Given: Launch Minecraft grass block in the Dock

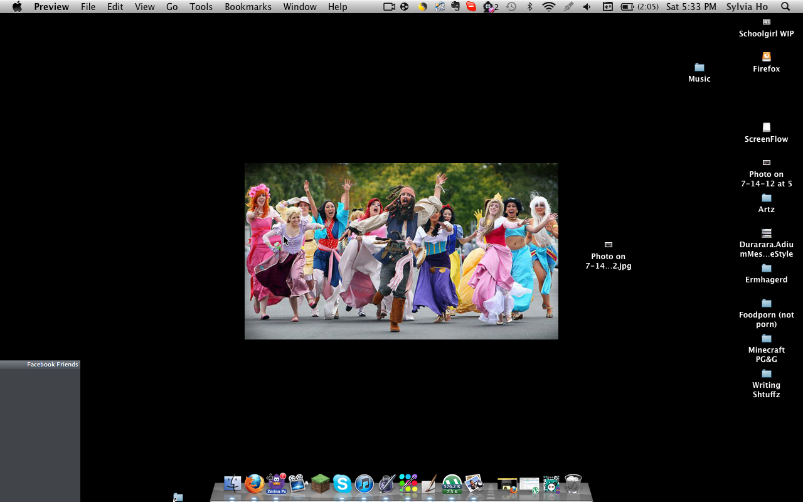Looking at the screenshot, I should click(x=320, y=483).
